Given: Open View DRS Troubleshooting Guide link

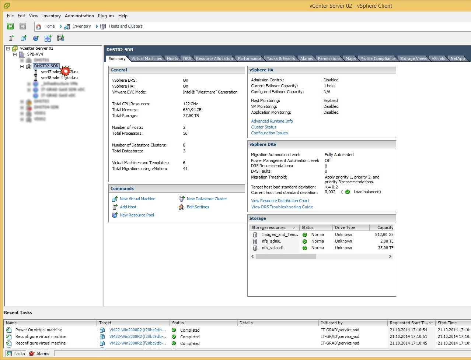Looking at the screenshot, I should (x=282, y=207).
